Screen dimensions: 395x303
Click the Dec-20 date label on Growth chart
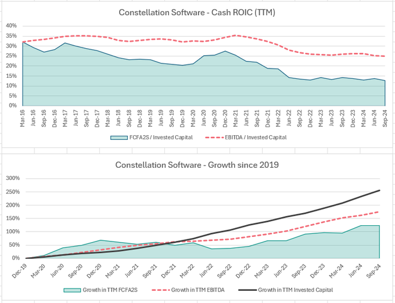tap(94, 270)
